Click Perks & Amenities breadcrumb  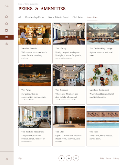32,4
